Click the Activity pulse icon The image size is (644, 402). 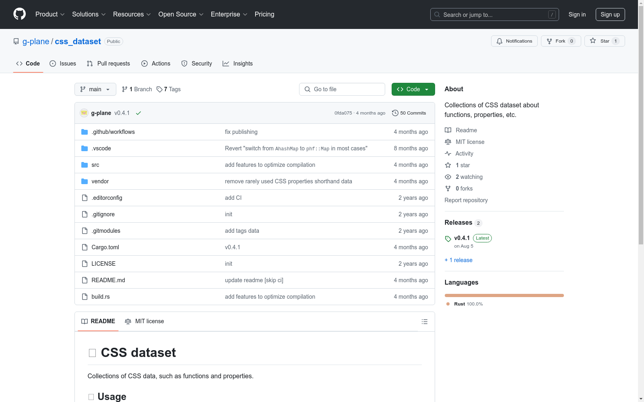[448, 154]
